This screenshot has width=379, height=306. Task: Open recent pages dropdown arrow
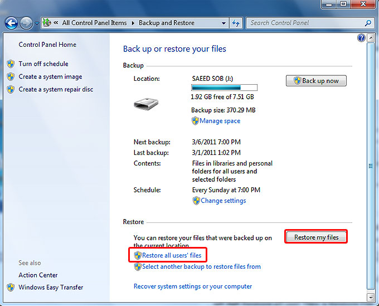37,23
